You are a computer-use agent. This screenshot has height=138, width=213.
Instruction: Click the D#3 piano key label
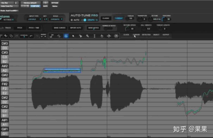pos(5,43)
